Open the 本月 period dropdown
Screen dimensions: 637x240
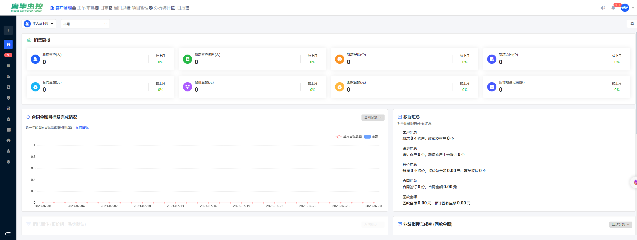85,24
